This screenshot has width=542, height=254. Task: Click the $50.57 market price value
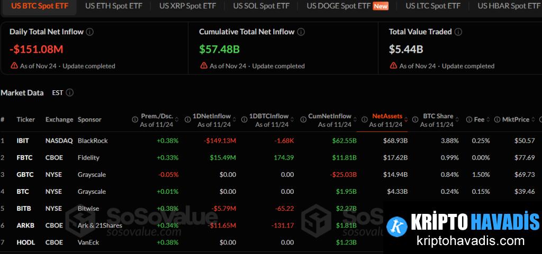click(x=525, y=140)
